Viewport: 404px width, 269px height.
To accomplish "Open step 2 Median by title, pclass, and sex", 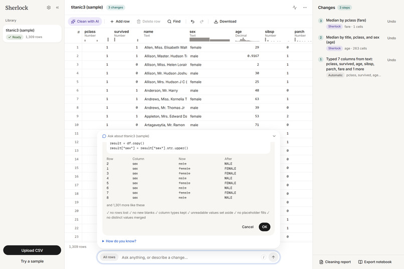I will click(x=352, y=40).
